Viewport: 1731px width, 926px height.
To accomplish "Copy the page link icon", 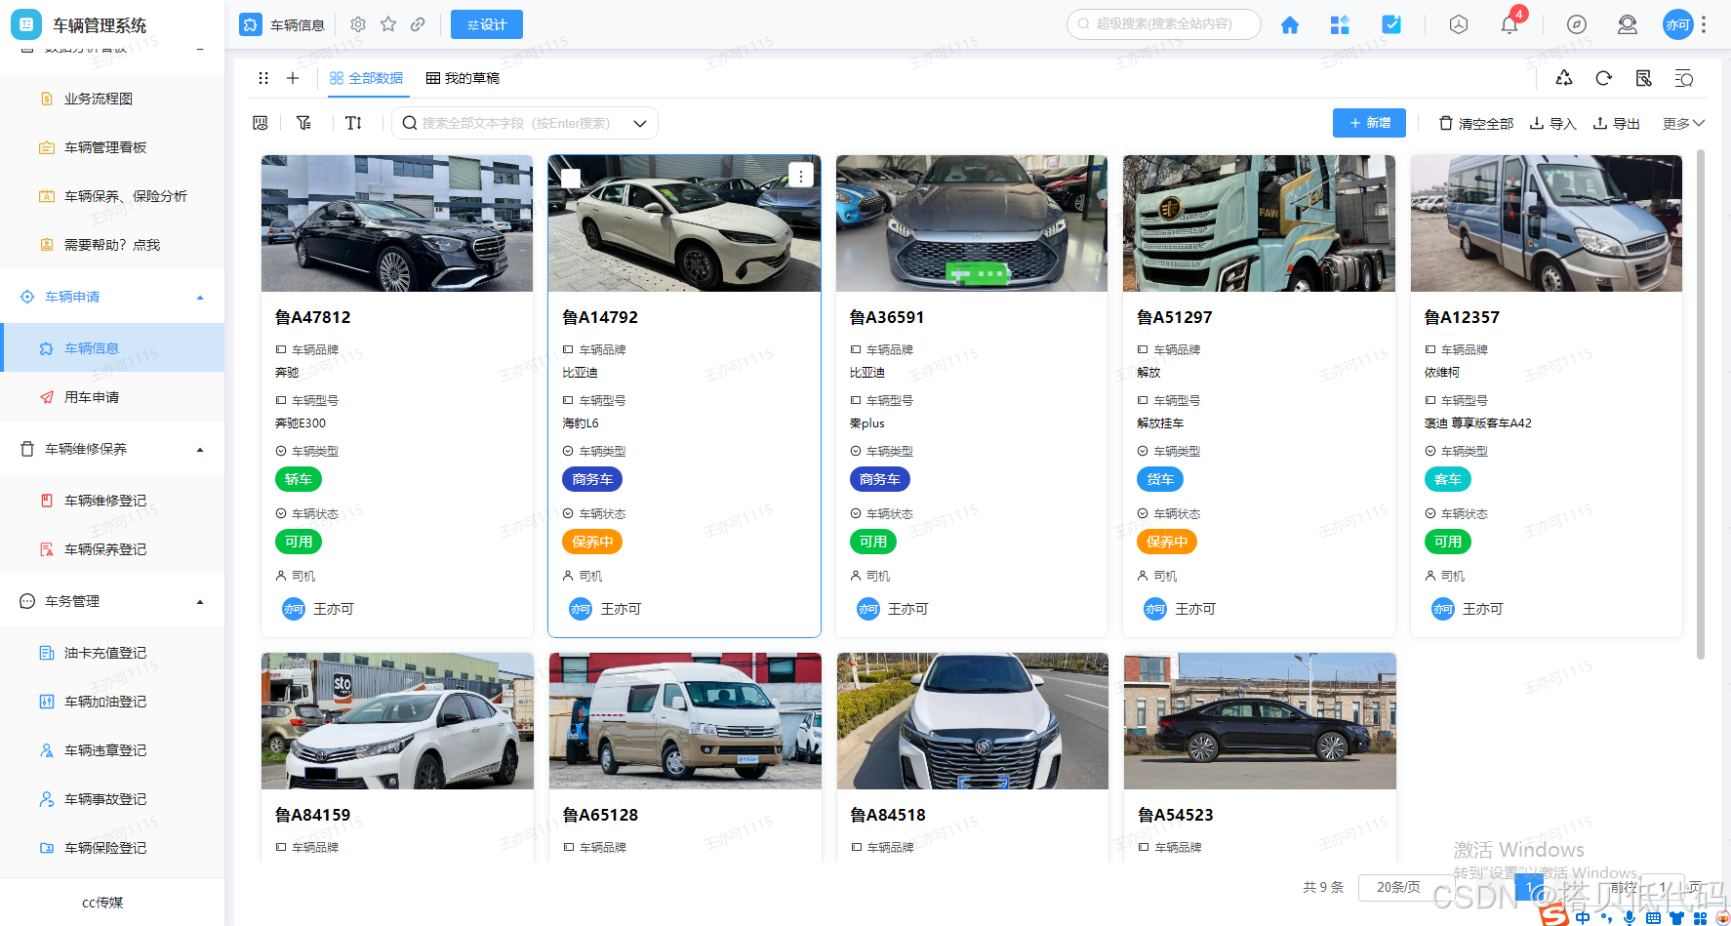I will pyautogui.click(x=418, y=24).
